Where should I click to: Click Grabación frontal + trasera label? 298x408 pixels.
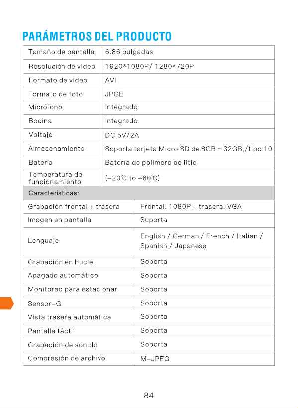click(x=74, y=207)
